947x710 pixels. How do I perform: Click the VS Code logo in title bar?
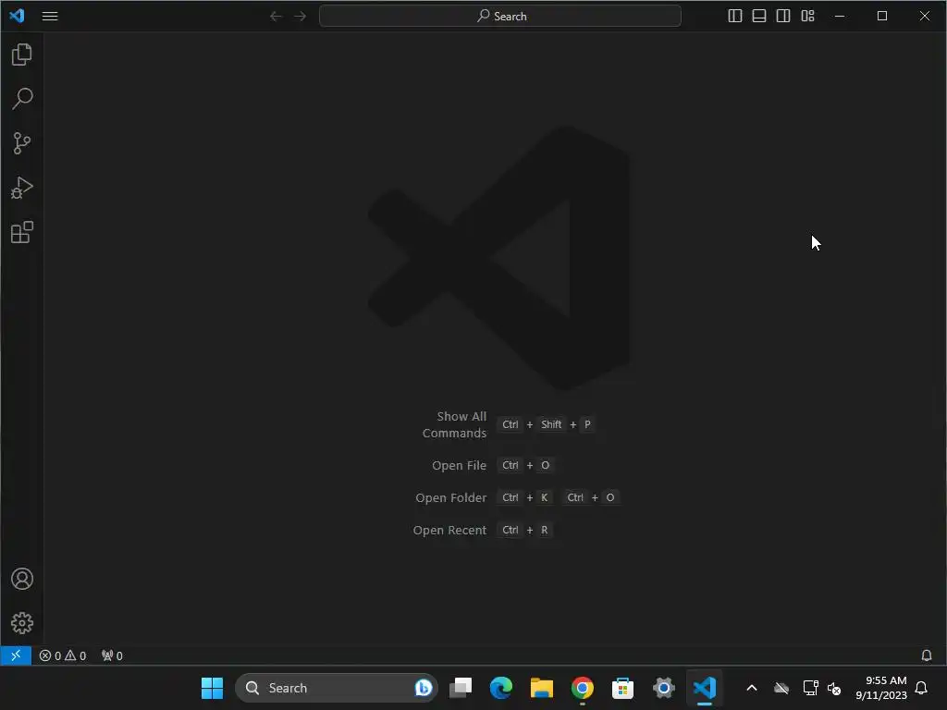click(17, 16)
